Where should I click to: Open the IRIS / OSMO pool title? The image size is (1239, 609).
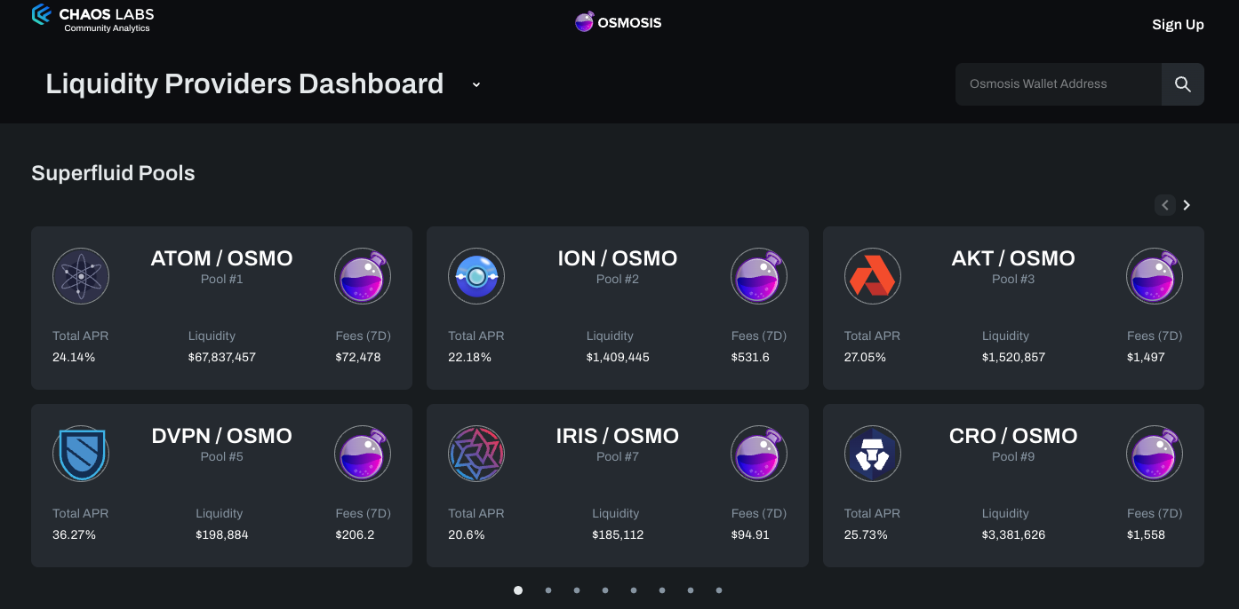point(618,436)
